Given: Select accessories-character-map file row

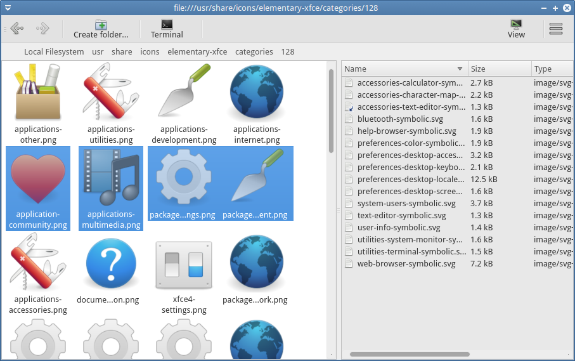Looking at the screenshot, I should (458, 95).
